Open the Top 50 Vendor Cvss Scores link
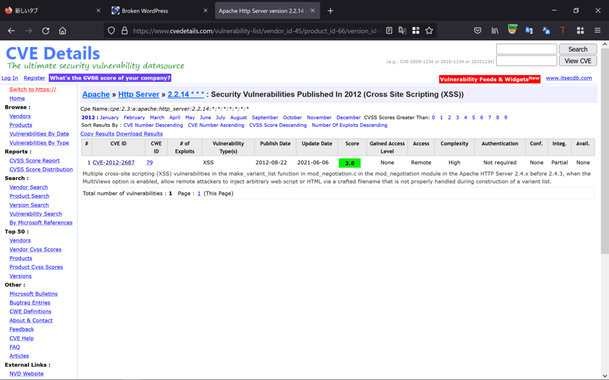 (x=36, y=249)
